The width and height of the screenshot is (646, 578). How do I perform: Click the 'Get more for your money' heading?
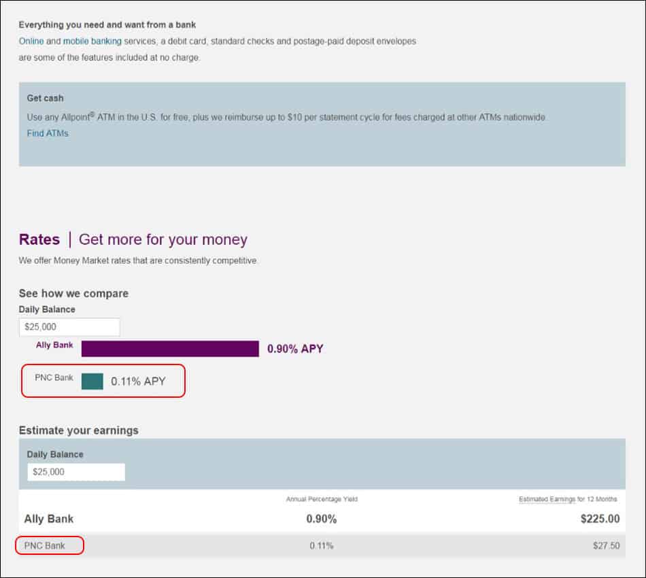click(x=163, y=240)
